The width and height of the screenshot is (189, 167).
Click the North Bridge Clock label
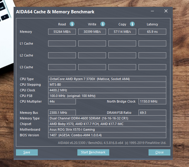coord(121,101)
